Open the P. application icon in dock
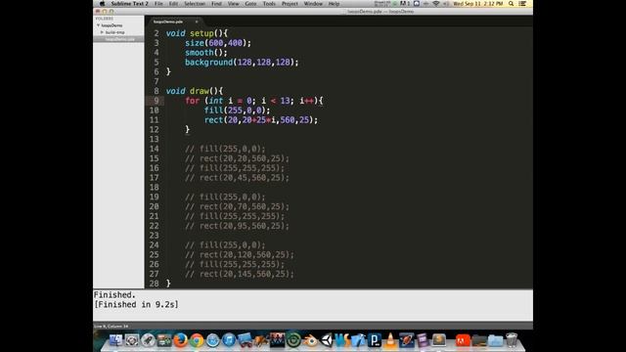Screen dimensions: 626x352 [x=375, y=340]
